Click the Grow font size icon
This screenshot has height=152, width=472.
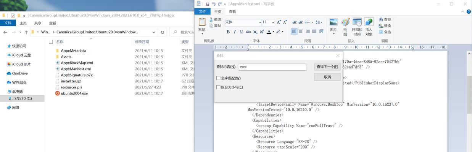279,22
